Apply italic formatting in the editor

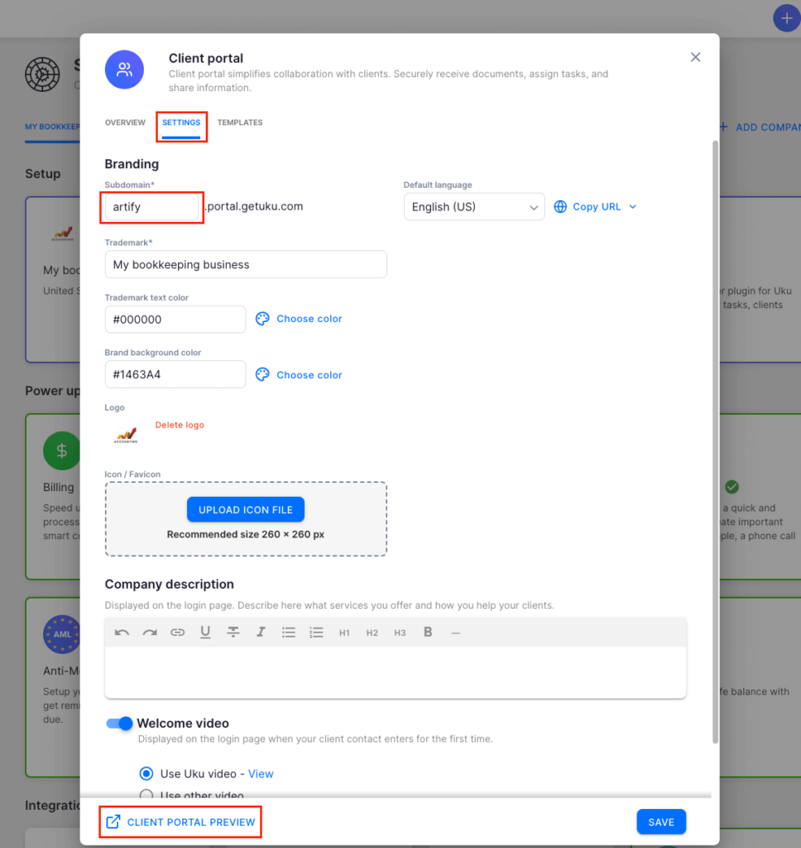[x=261, y=632]
